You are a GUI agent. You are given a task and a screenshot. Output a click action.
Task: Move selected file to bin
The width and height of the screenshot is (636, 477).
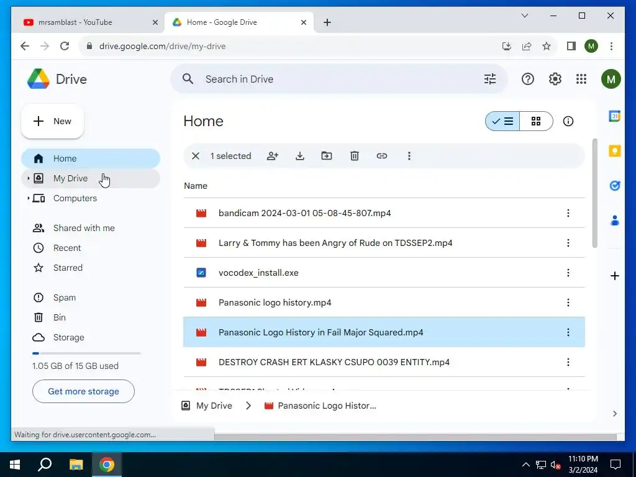[355, 156]
